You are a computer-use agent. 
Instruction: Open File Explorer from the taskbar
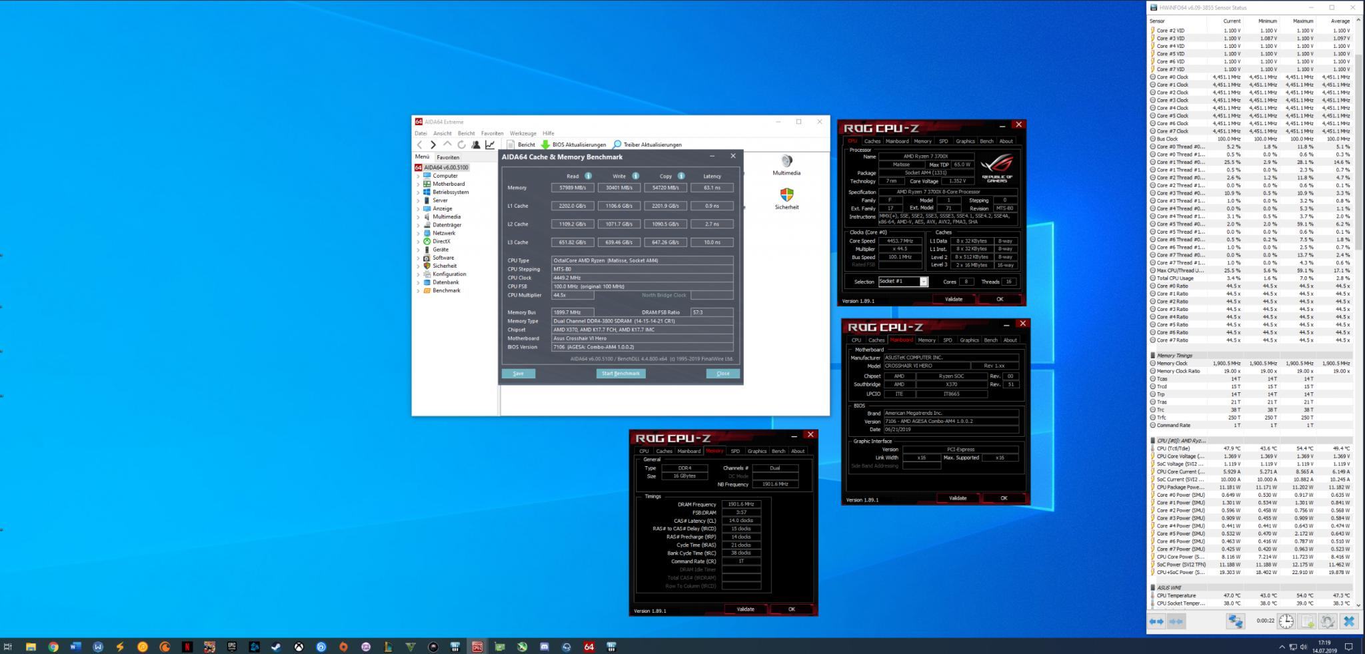[x=31, y=646]
